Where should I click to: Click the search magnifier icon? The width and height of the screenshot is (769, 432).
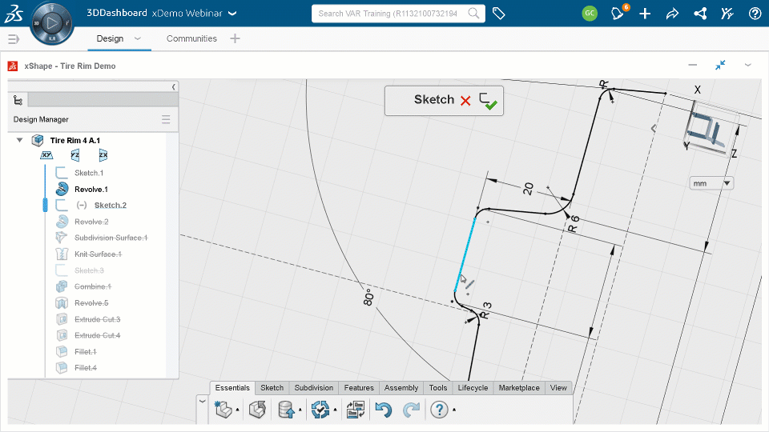pyautogui.click(x=473, y=14)
